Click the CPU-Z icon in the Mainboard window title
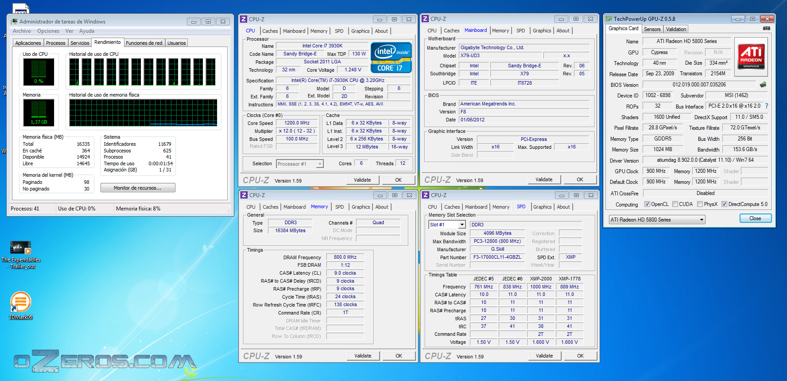Viewport: 787px width, 381px height. (x=425, y=19)
